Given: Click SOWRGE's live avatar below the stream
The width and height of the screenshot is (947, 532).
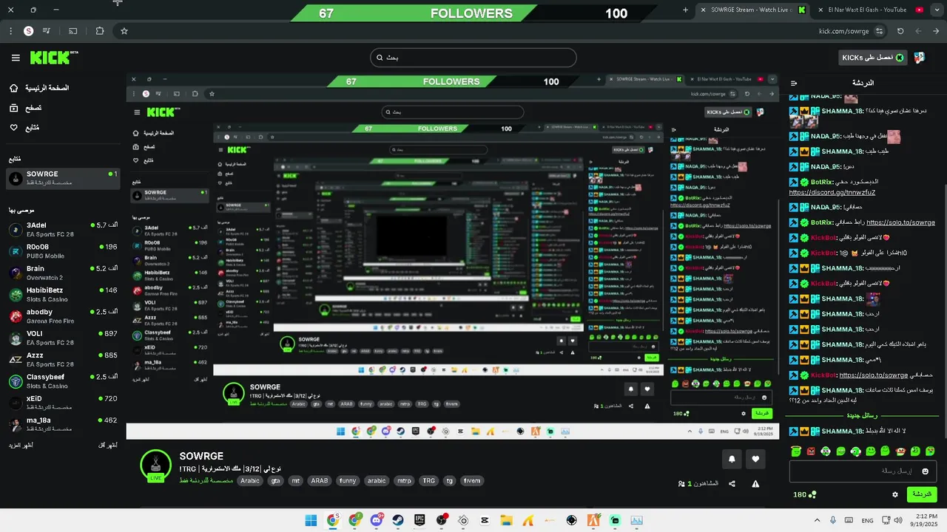Looking at the screenshot, I should (156, 465).
